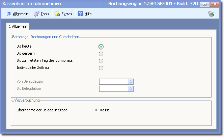This screenshot has height=137, width=224.
Task: Select 'Bis zum letzten Tag des Vormonats'
Action: (x=101, y=61)
